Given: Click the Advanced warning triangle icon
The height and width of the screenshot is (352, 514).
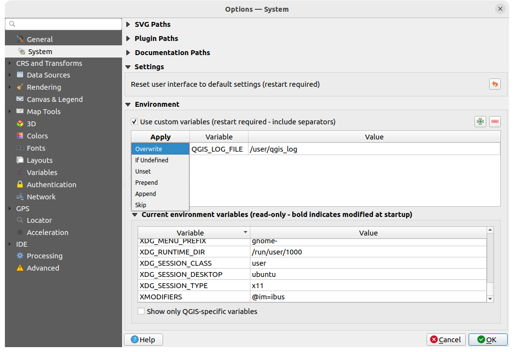Looking at the screenshot, I should [x=20, y=268].
